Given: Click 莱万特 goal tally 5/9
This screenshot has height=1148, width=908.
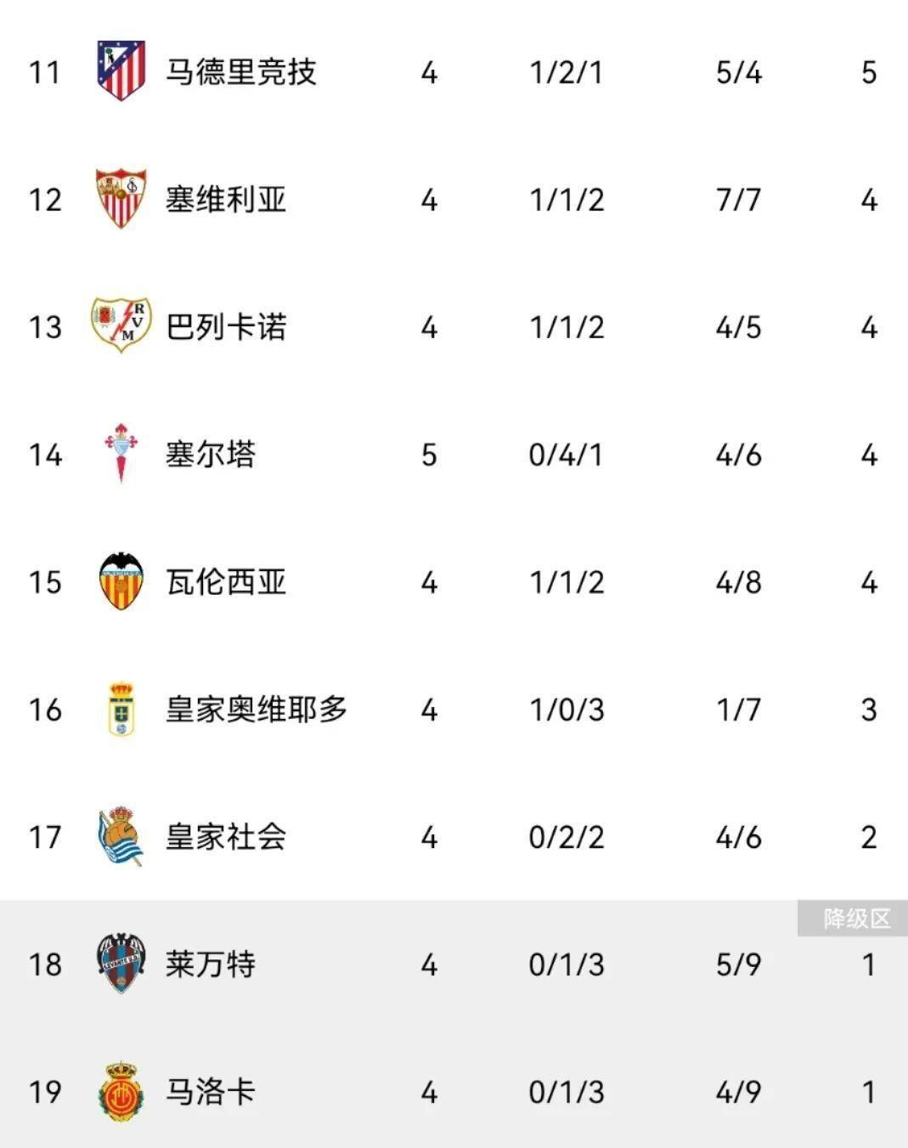Looking at the screenshot, I should coord(738,964).
